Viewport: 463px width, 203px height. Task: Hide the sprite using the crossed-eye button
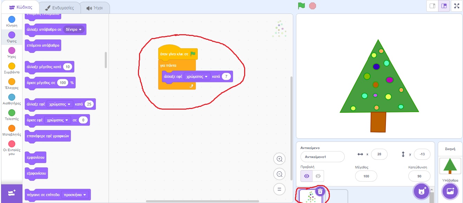pyautogui.click(x=318, y=176)
